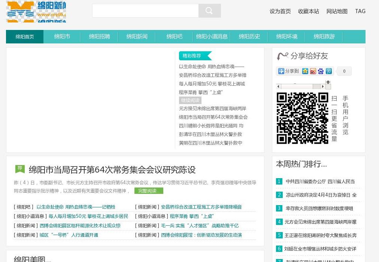Share to Sina Weibo icon
The height and width of the screenshot is (262, 379).
coord(313,71)
